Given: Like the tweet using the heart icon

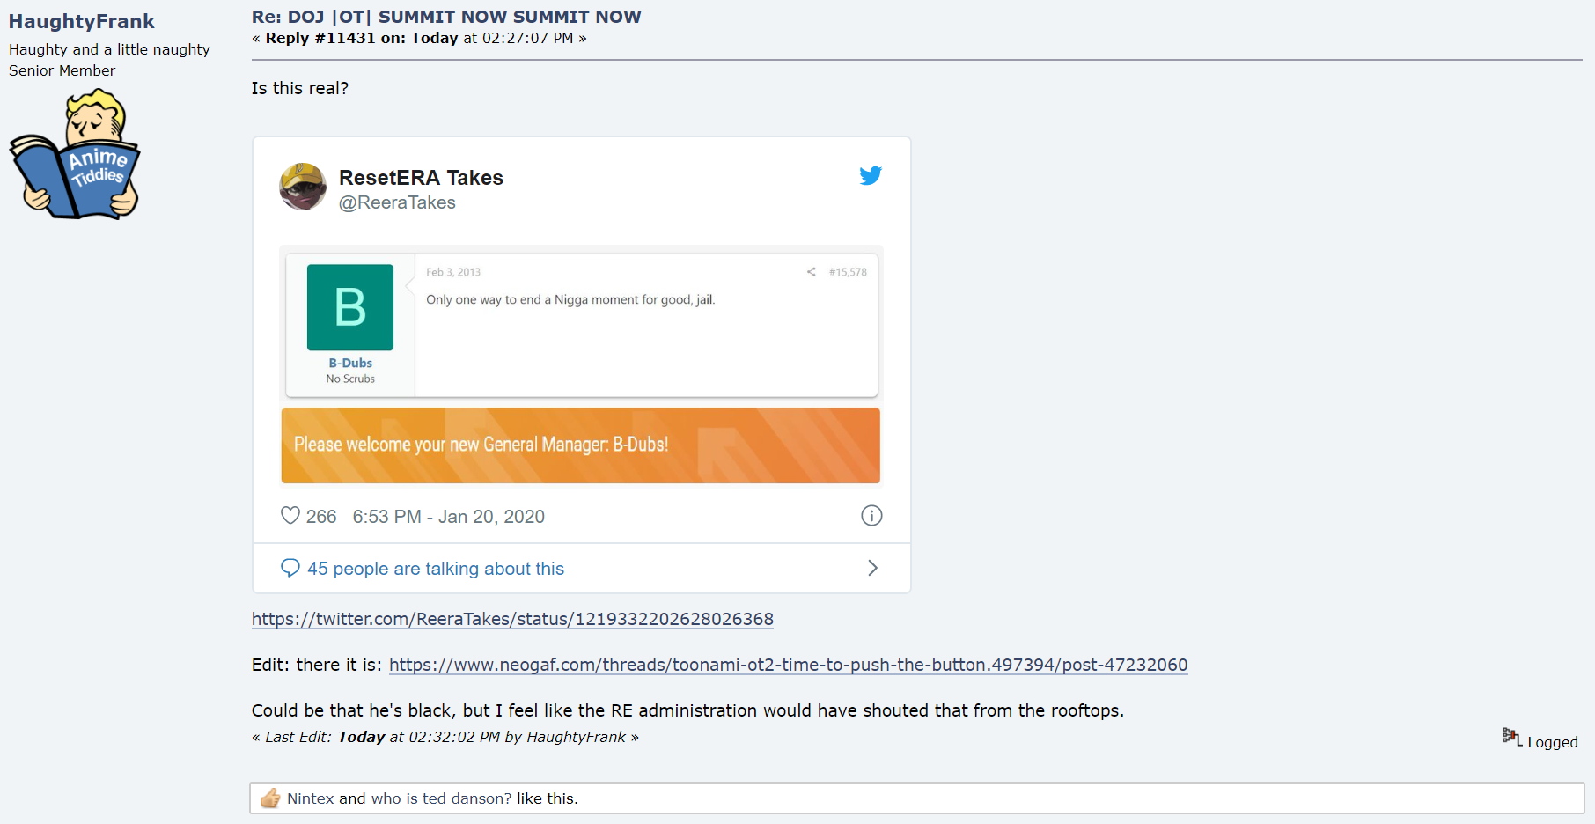Looking at the screenshot, I should coord(290,516).
